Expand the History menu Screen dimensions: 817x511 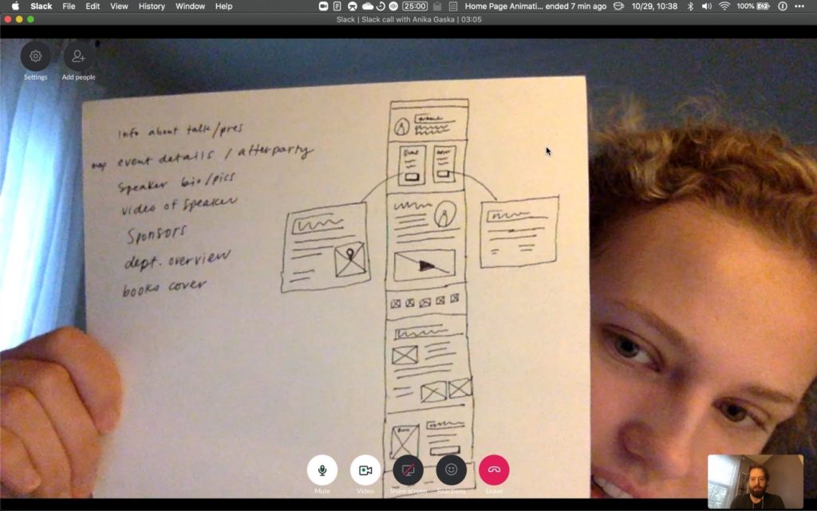coord(152,6)
